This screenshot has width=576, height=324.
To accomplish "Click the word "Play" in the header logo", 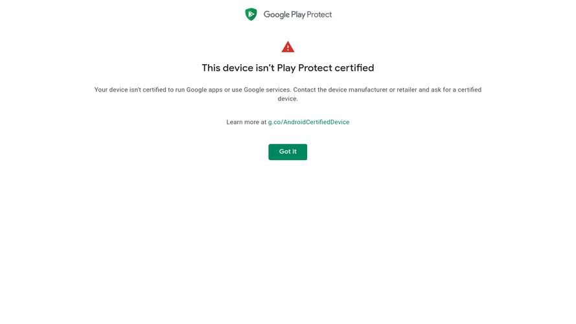I will click(299, 14).
